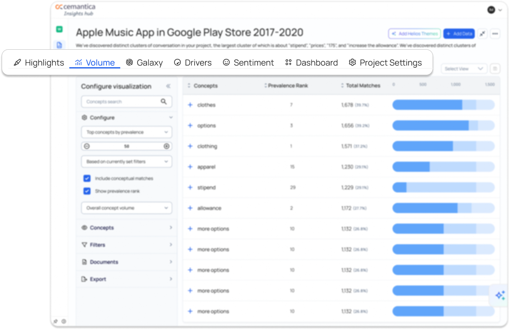Open the Select View dropdown
509x329 pixels.
click(464, 68)
